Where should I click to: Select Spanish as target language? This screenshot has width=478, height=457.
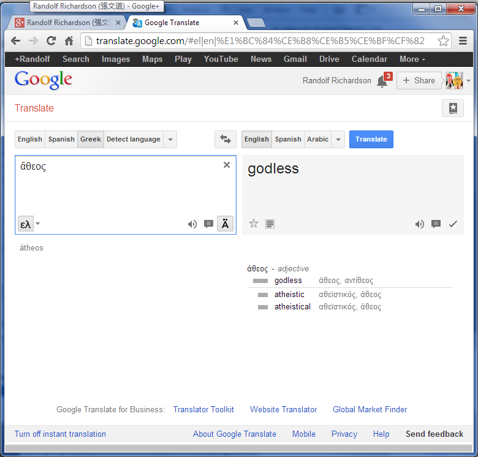click(x=288, y=139)
